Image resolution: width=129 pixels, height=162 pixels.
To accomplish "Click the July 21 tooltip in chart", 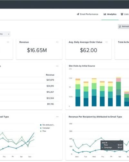I will [112, 145].
